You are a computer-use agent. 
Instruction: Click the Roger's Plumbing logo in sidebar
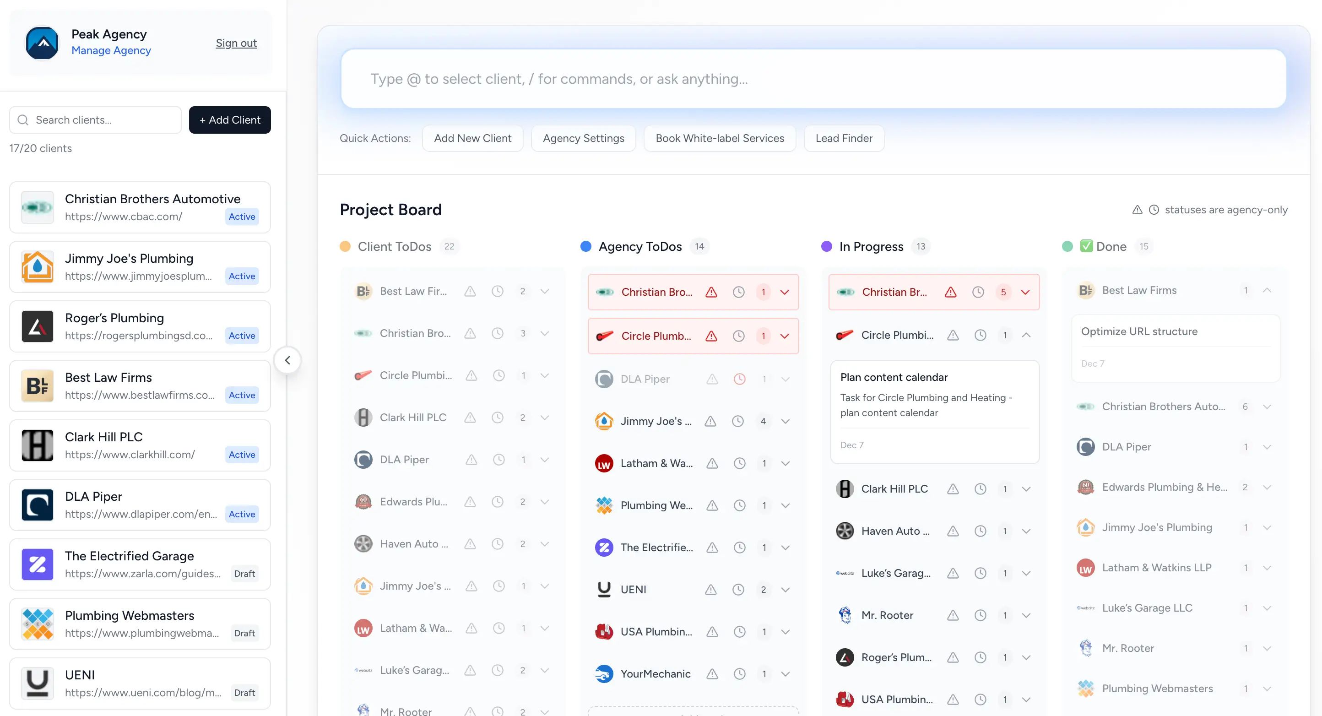pos(38,326)
